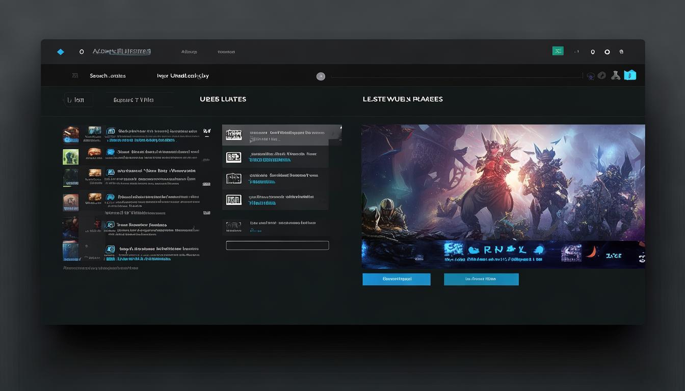Viewport: 685px width, 391px height.
Task: Toggle the bold white ring icon in header
Action: pyautogui.click(x=607, y=52)
